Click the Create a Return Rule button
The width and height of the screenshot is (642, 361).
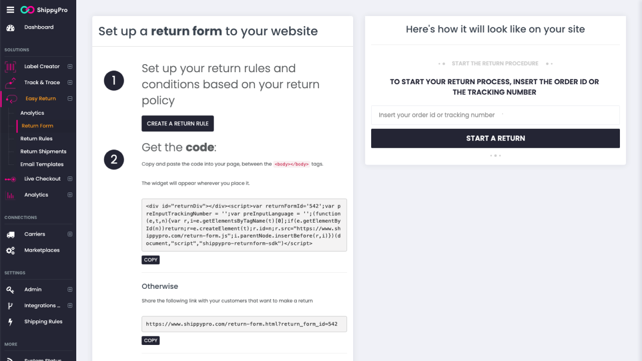point(178,124)
